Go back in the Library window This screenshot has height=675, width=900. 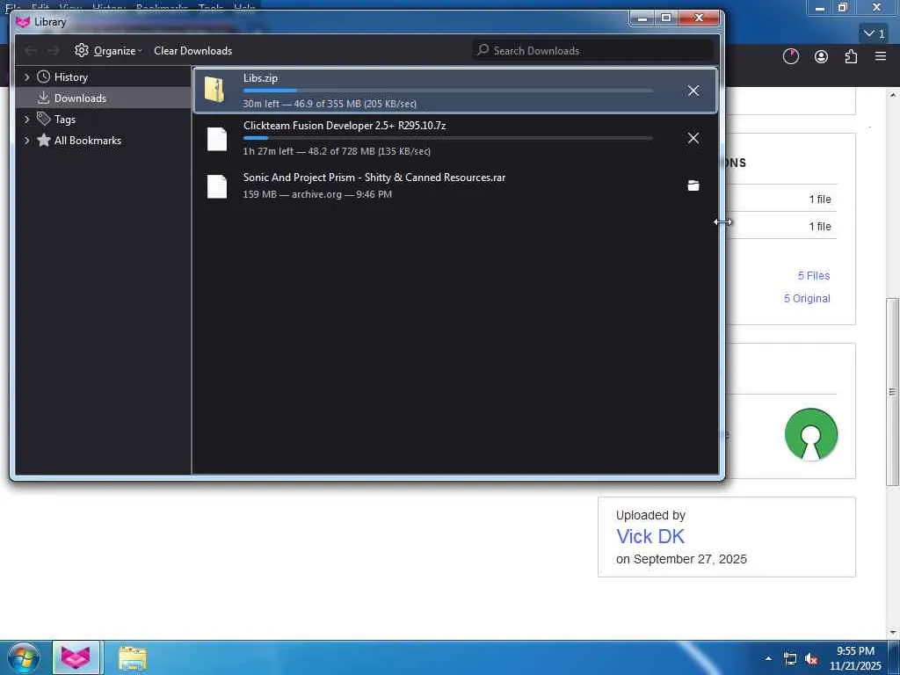coord(31,50)
